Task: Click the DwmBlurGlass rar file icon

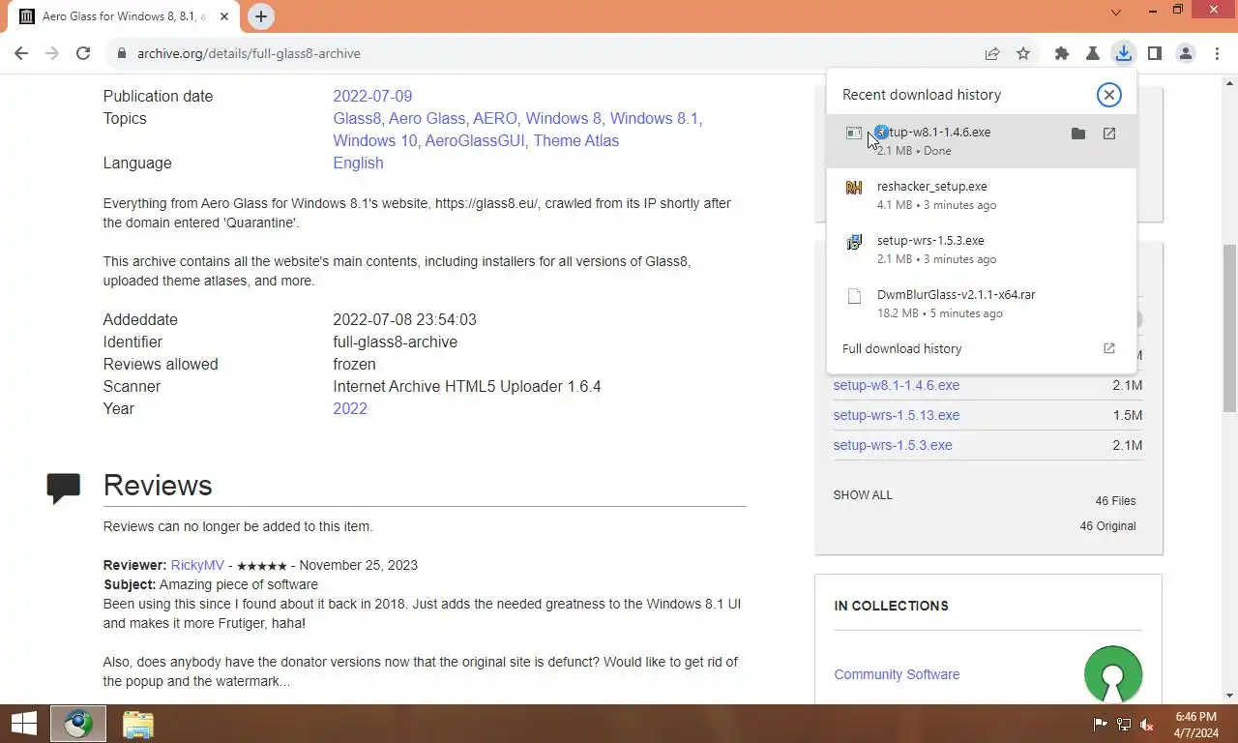Action: 854,296
